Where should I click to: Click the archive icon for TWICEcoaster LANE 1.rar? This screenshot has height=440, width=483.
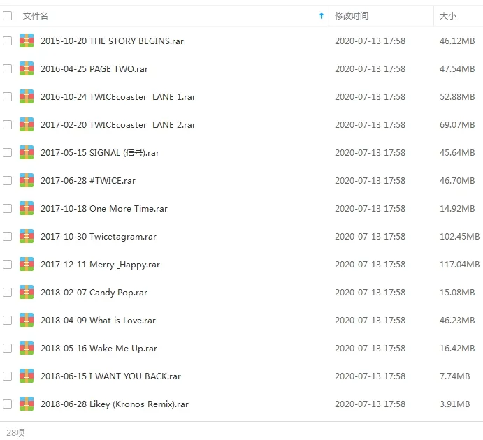tap(27, 96)
